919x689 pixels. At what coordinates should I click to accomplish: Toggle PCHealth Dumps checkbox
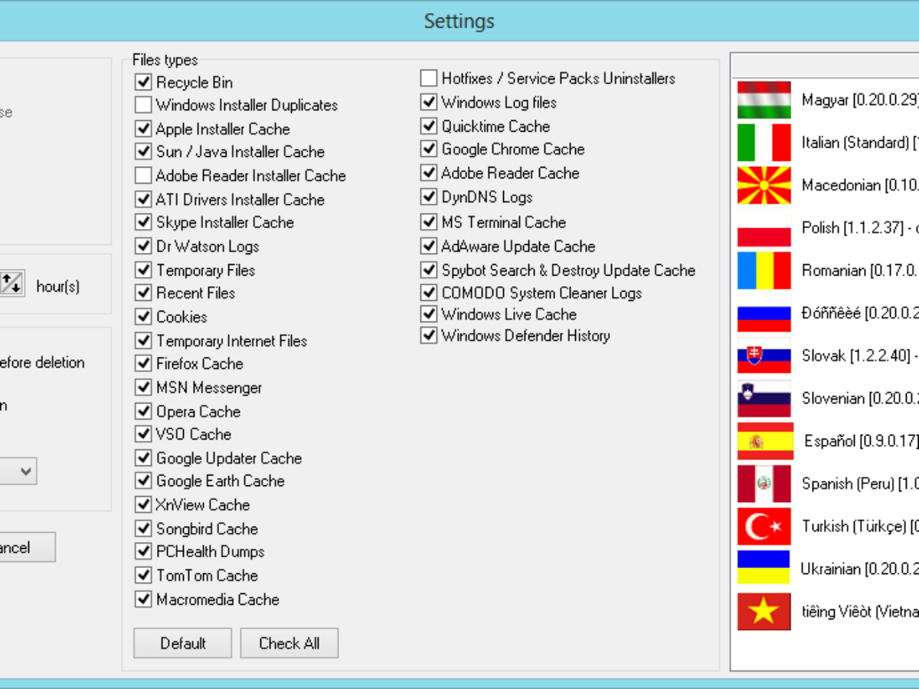click(x=143, y=551)
